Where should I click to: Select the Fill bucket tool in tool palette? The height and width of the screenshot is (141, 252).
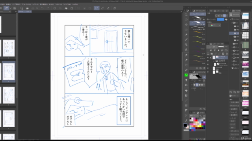[186, 90]
